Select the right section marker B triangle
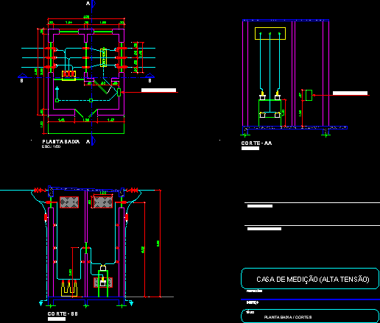This screenshot has height=323, width=380. click(150, 76)
